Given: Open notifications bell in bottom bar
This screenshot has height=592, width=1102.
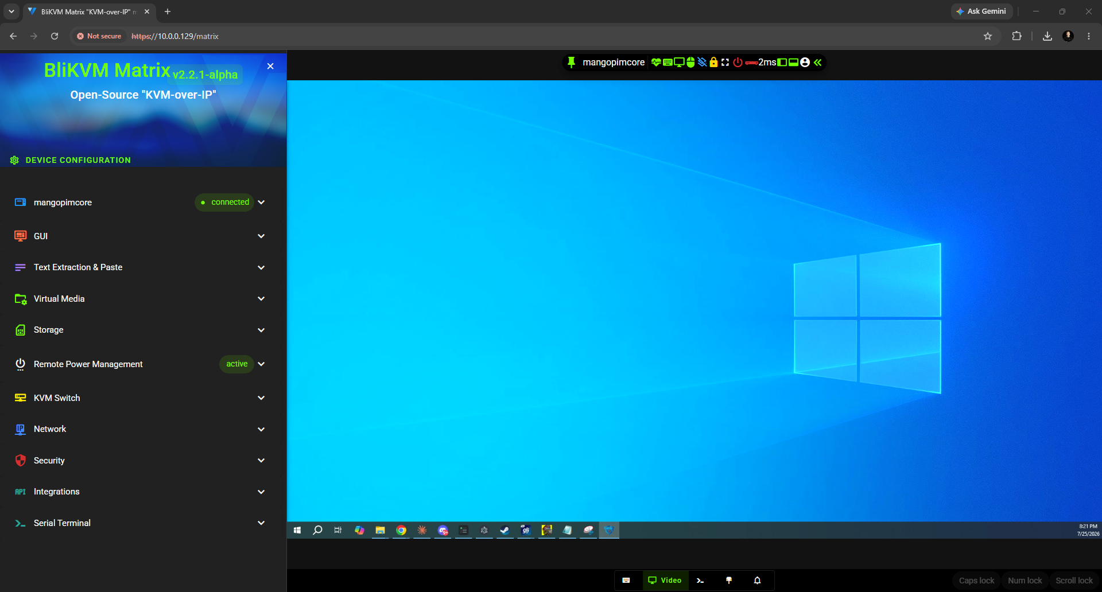Looking at the screenshot, I should tap(757, 580).
